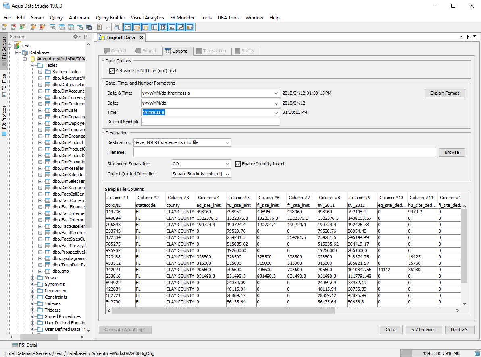Screen dimensions: 481x357
Task: Uncheck Set value to NULL on (null) text
Action: click(112, 71)
